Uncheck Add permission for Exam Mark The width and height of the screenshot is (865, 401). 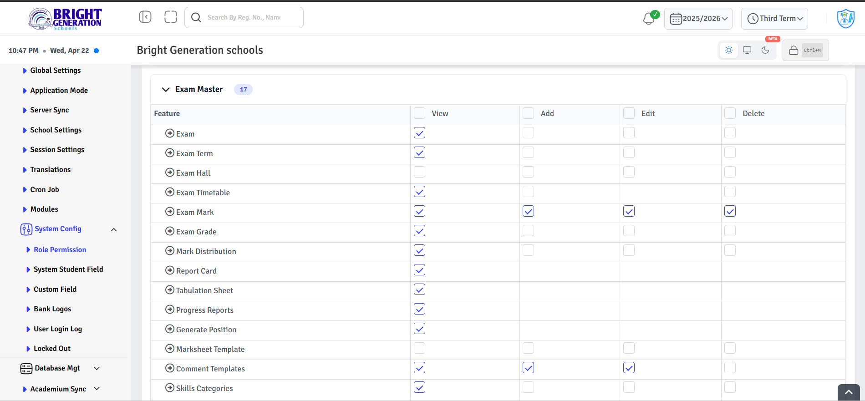(x=528, y=211)
